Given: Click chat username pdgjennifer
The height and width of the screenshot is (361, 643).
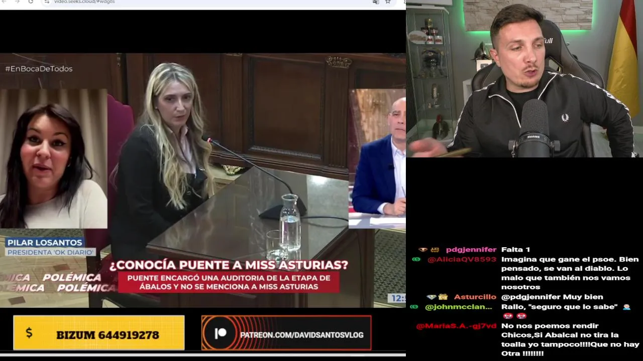Looking at the screenshot, I should [471, 249].
